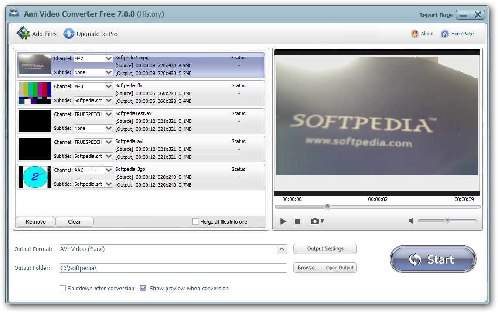
Task: Open Subtitle dropdown for SoftpediaTest.avi
Action: click(x=109, y=128)
